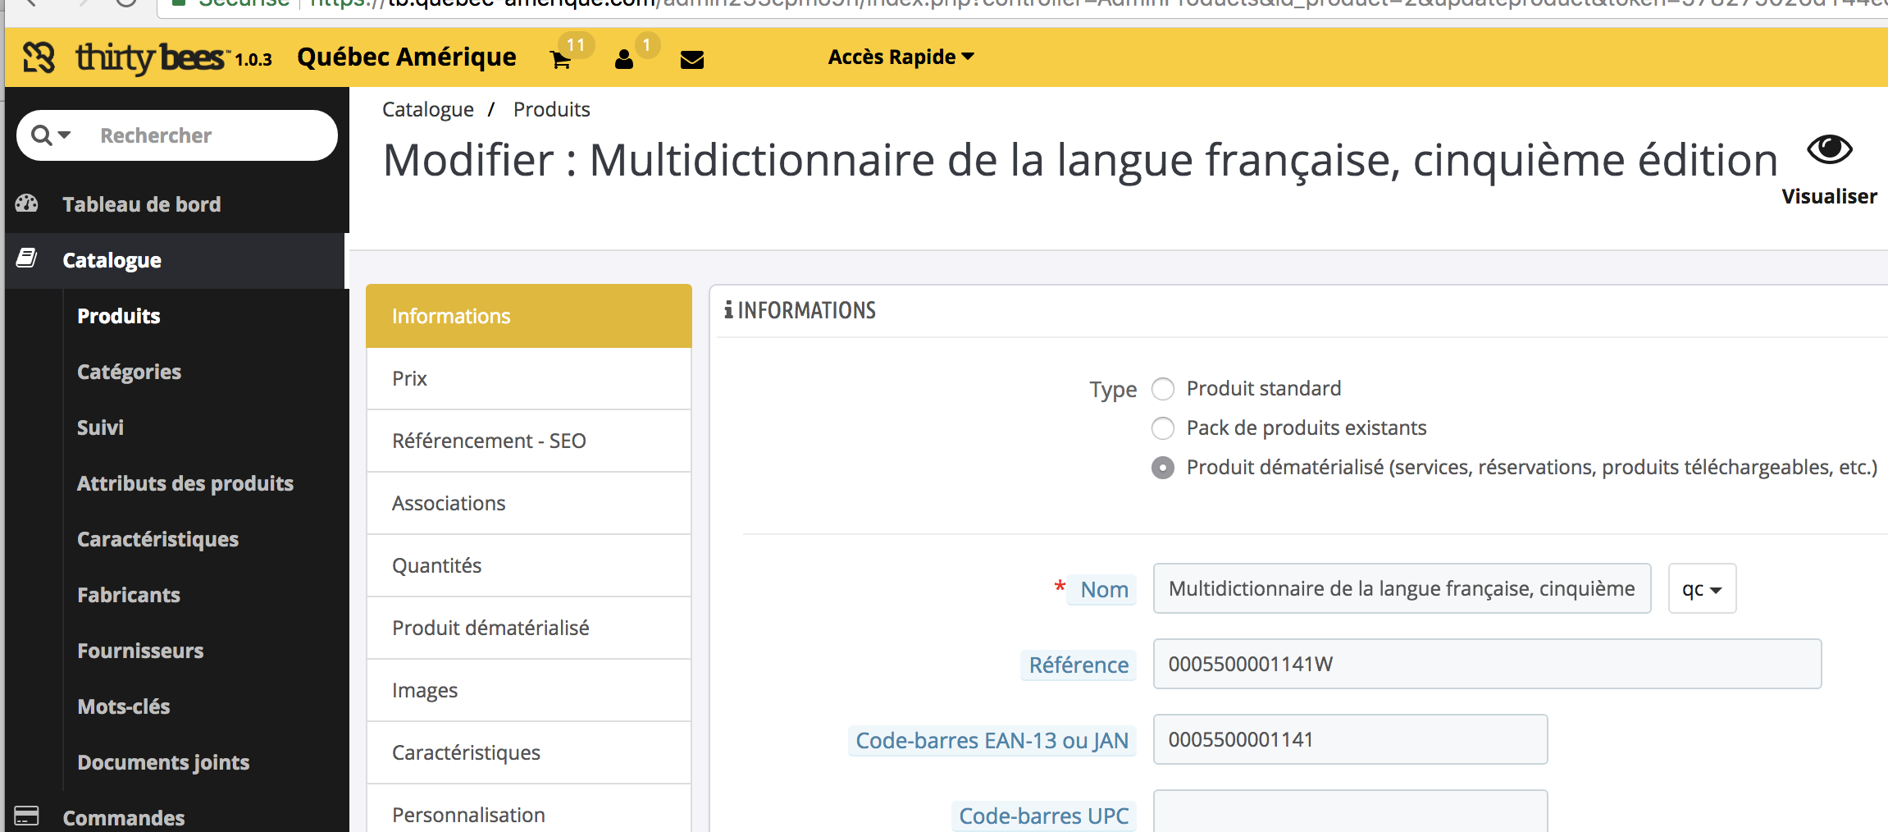This screenshot has height=832, width=1888.
Task: Open the messages envelope icon
Action: (x=691, y=59)
